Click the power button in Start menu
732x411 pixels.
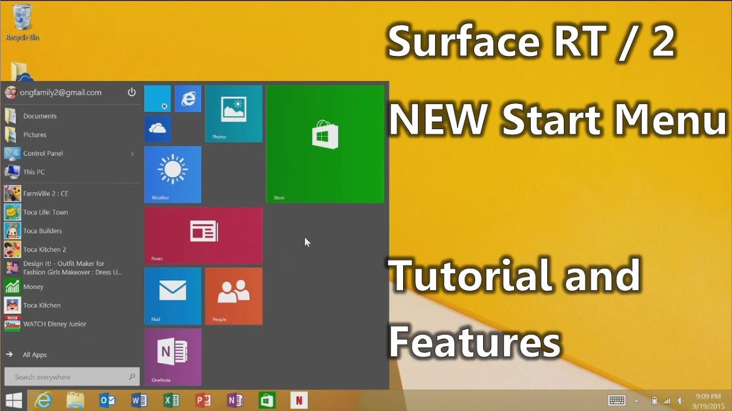[132, 92]
